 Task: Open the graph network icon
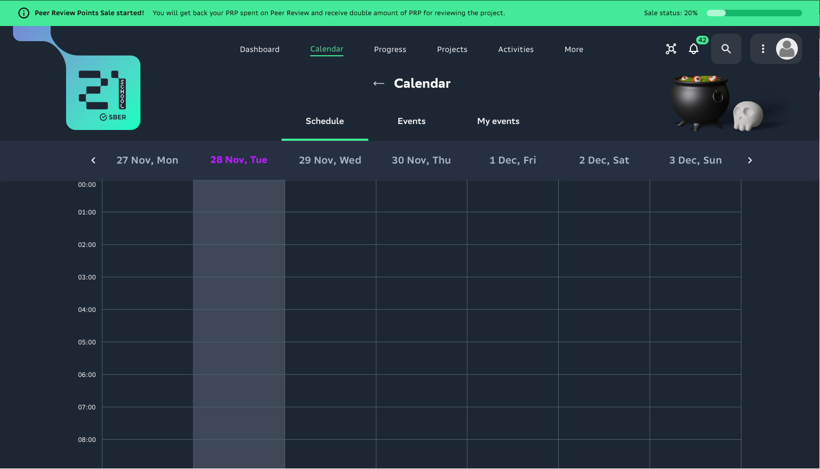671,49
